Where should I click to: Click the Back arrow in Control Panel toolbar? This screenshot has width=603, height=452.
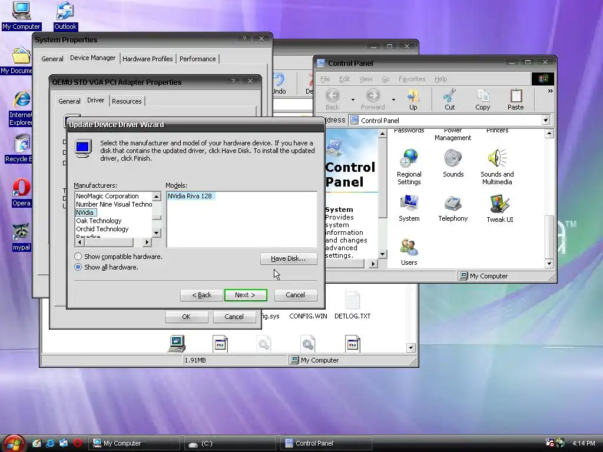tap(332, 99)
